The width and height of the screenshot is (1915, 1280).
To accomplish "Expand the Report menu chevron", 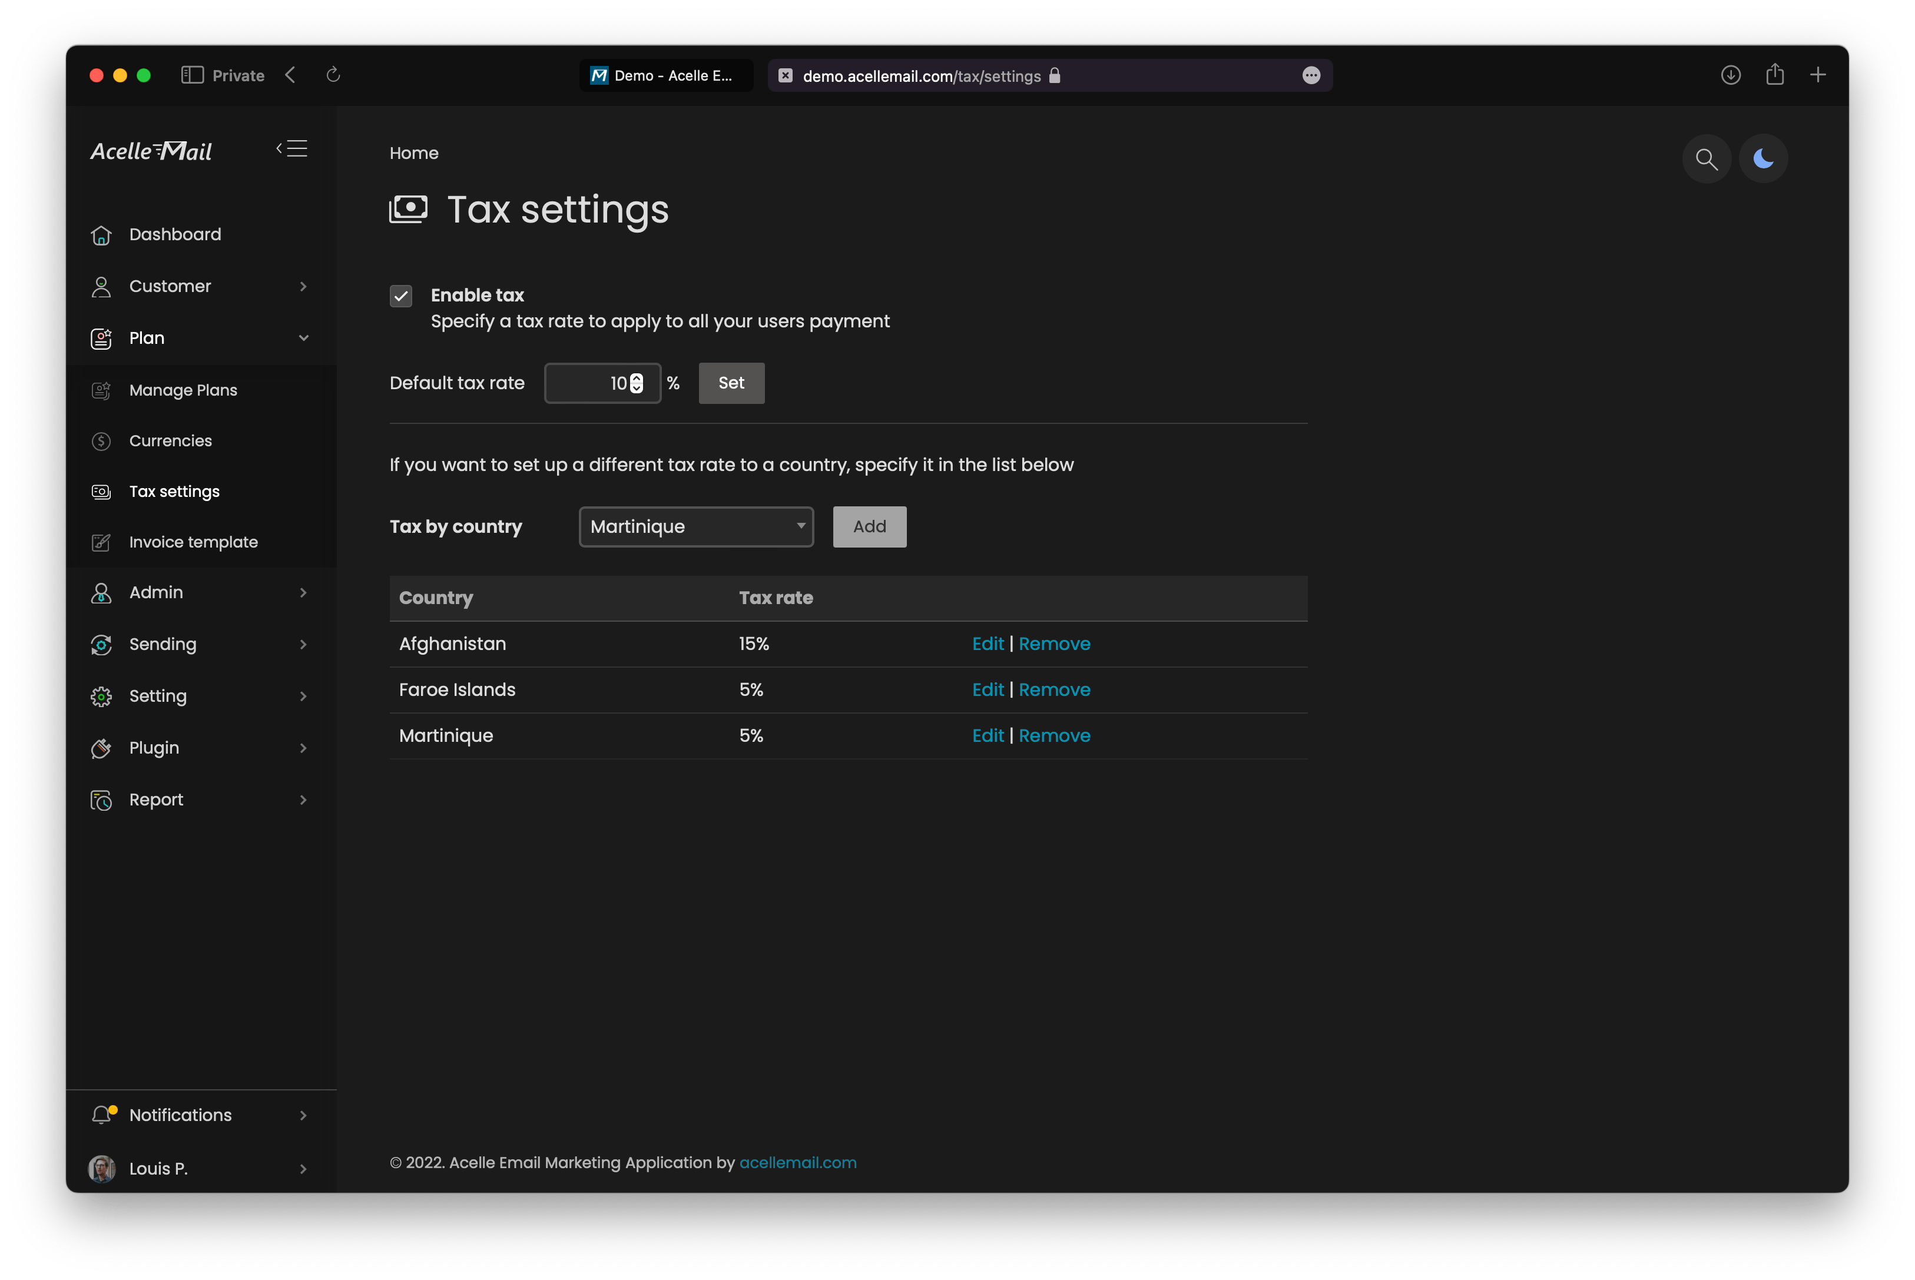I will pos(304,800).
